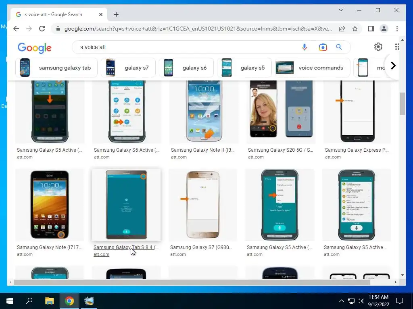Viewport: 413px width, 309px height.
Task: Click the Google logo
Action: (x=35, y=48)
